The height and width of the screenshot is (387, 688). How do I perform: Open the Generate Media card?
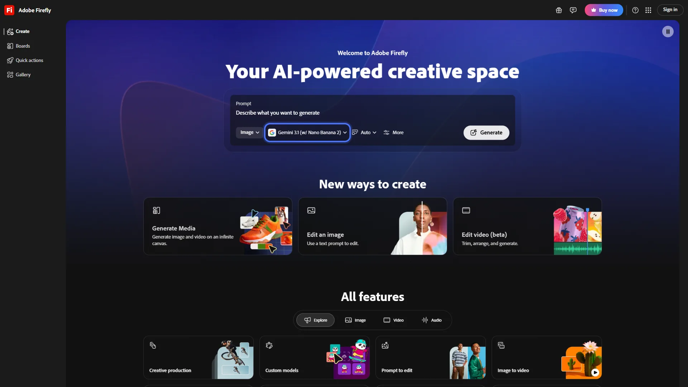(218, 226)
